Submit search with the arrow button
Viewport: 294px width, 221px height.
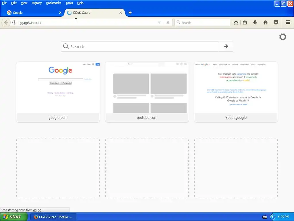tap(226, 46)
